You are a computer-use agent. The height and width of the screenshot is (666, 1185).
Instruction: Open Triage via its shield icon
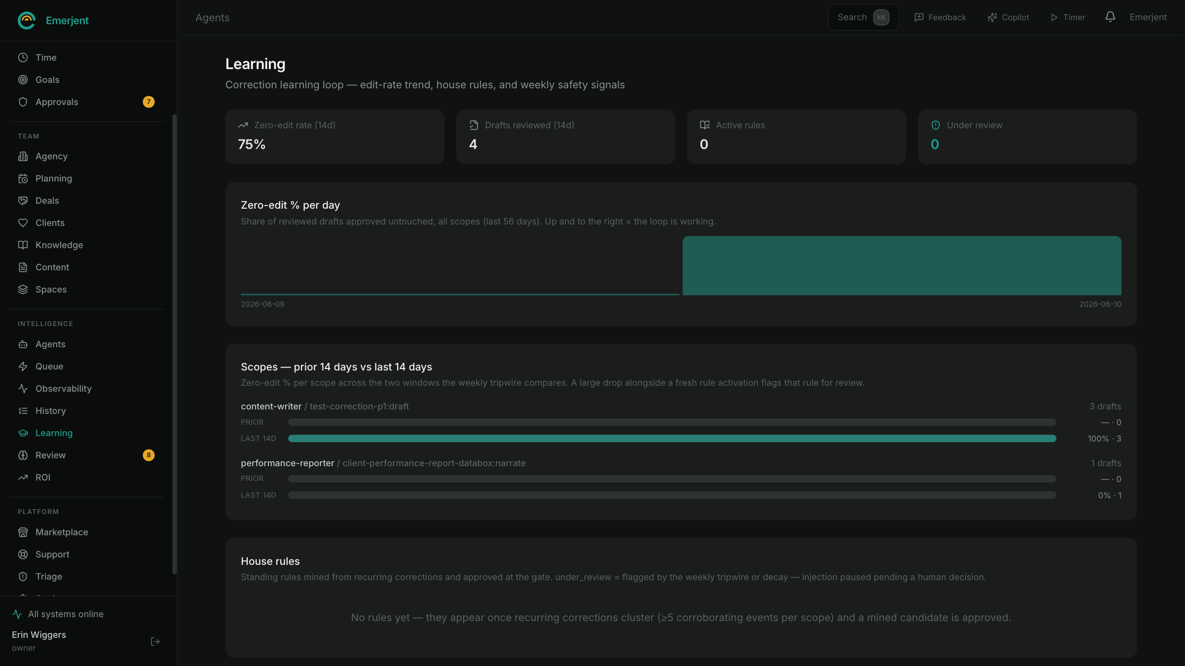pyautogui.click(x=23, y=576)
